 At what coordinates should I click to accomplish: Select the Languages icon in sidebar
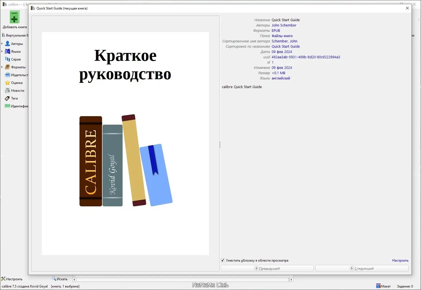pyautogui.click(x=8, y=51)
